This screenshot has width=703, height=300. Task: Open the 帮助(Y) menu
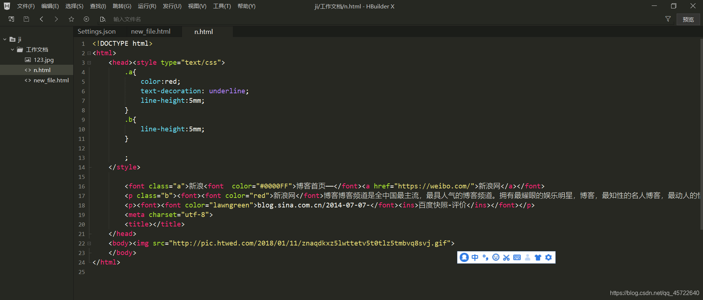click(246, 6)
